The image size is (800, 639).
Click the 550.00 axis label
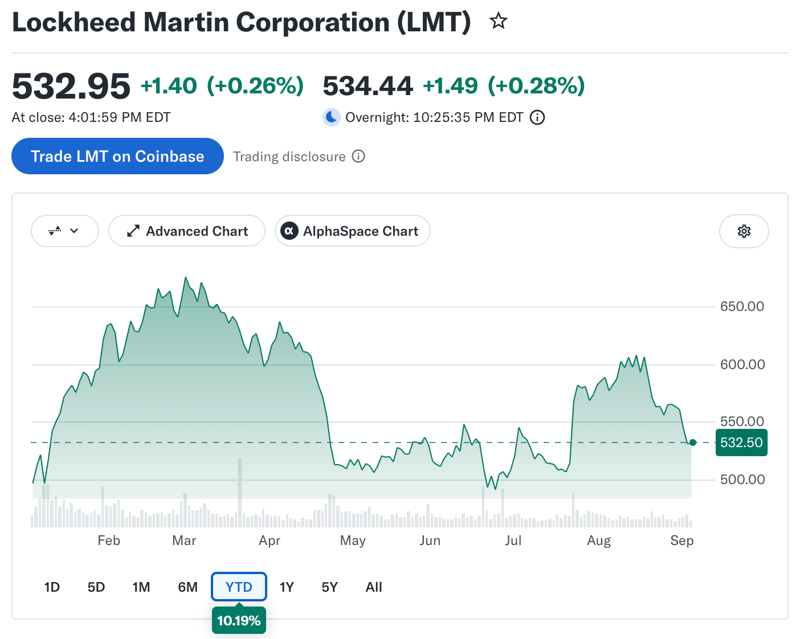pyautogui.click(x=742, y=421)
